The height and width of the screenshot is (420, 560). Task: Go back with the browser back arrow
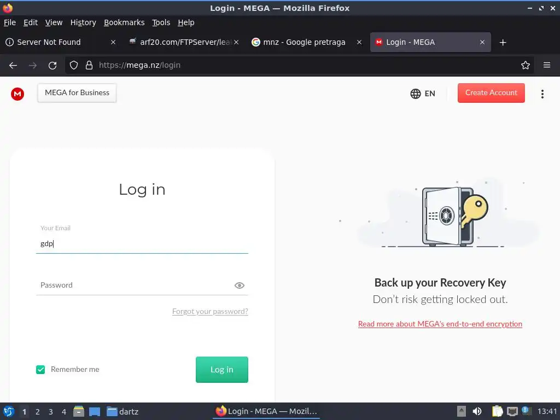(13, 66)
